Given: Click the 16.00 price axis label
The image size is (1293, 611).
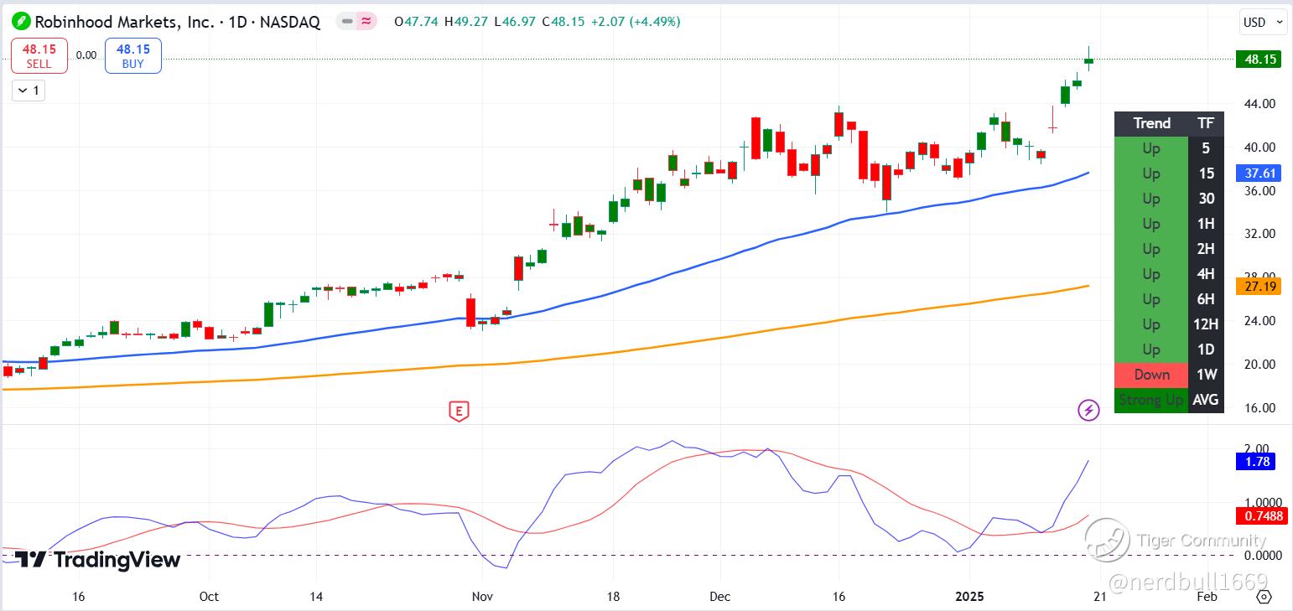Looking at the screenshot, I should click(x=1261, y=408).
